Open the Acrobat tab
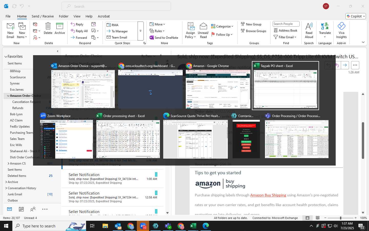The image size is (369, 231). point(104,16)
